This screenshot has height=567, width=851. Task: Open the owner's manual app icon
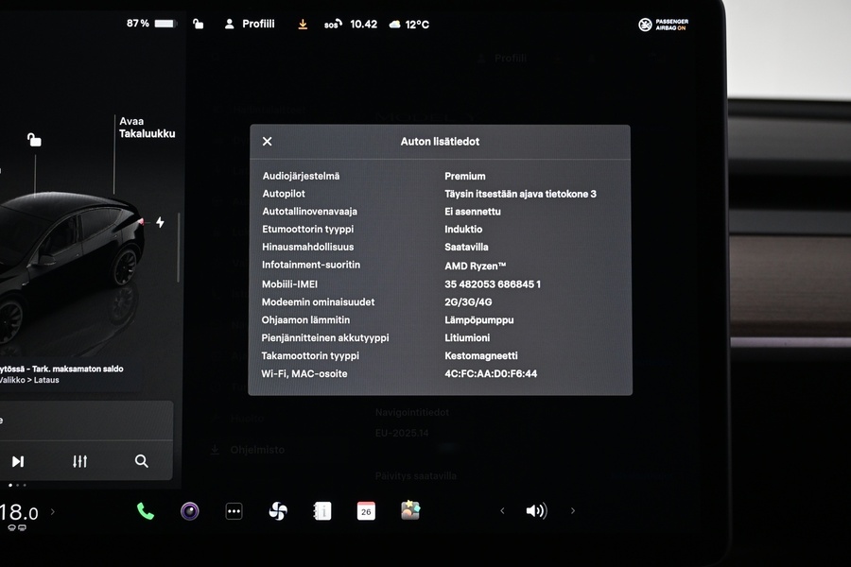pos(322,511)
